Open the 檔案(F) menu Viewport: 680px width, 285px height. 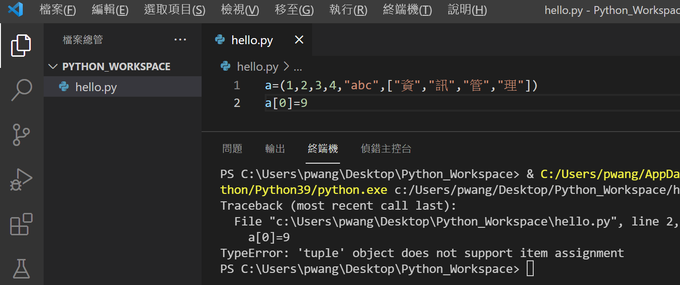click(58, 10)
